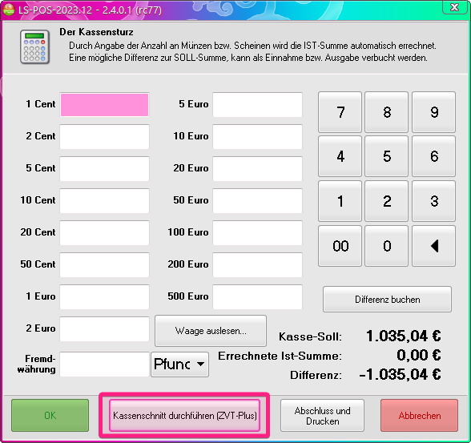Click the backspace arrow keypad button

(434, 246)
